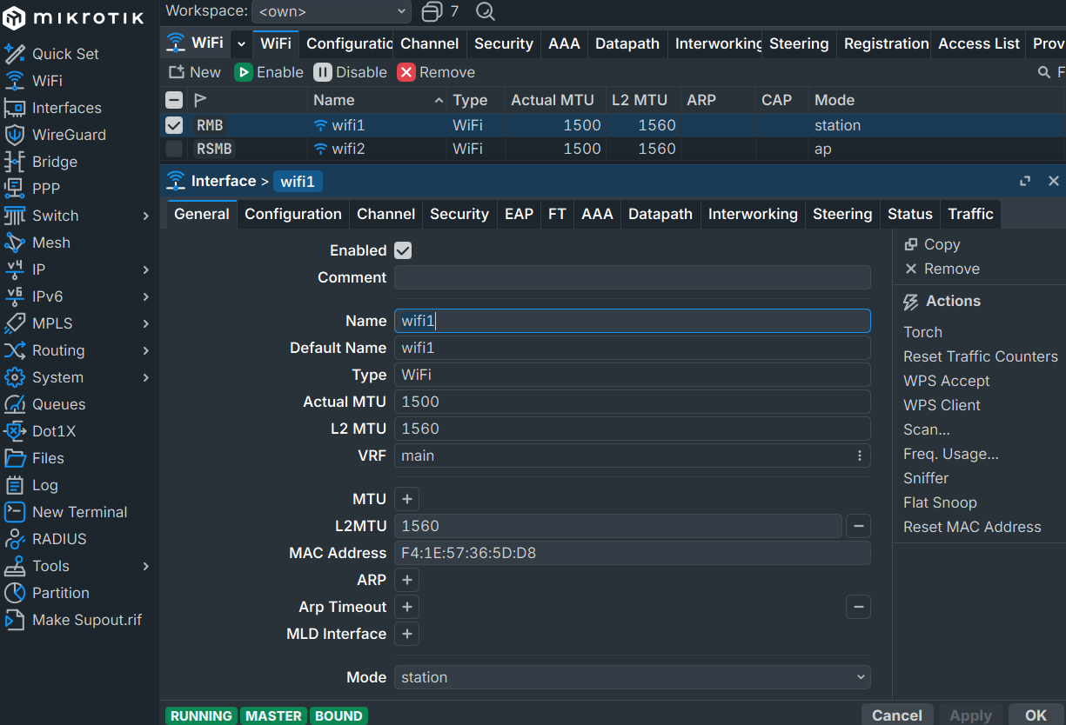Click the Cancel button
Screen dimensions: 1066x725
tap(897, 715)
